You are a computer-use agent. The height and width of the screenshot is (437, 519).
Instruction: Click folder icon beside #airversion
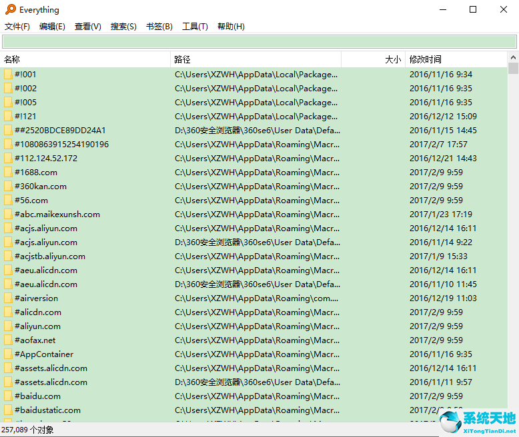click(x=8, y=298)
